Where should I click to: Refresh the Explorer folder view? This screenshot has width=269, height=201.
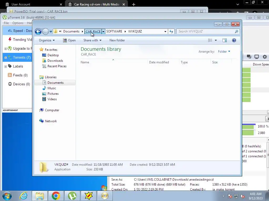pos(171,31)
